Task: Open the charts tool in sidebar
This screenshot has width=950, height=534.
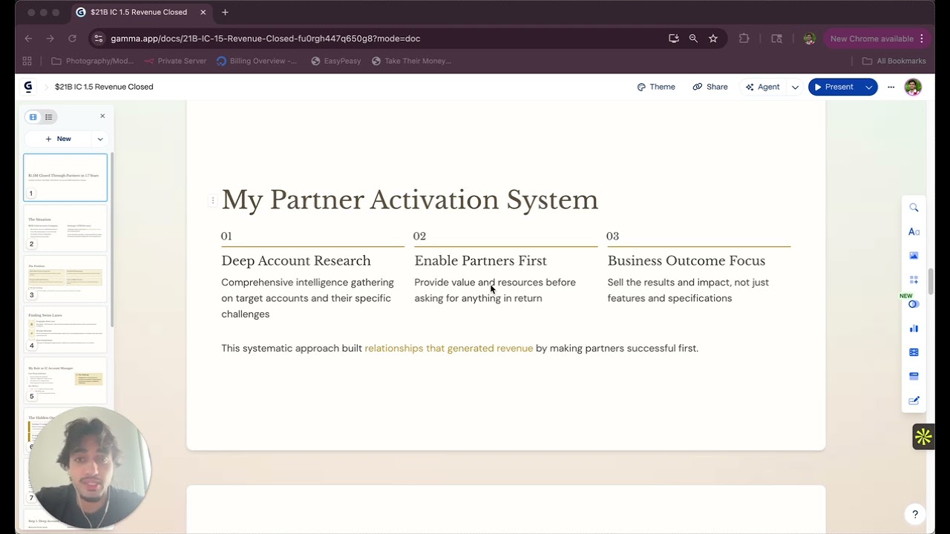Action: coord(914,328)
